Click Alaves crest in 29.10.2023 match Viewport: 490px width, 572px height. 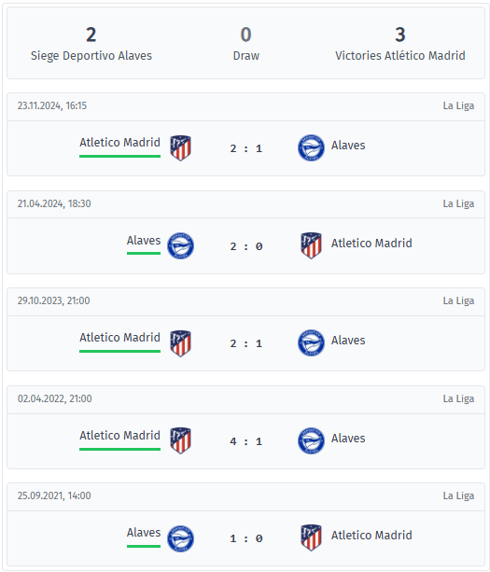[311, 343]
